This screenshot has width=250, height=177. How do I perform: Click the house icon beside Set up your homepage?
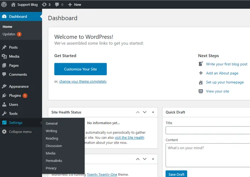tap(201, 82)
